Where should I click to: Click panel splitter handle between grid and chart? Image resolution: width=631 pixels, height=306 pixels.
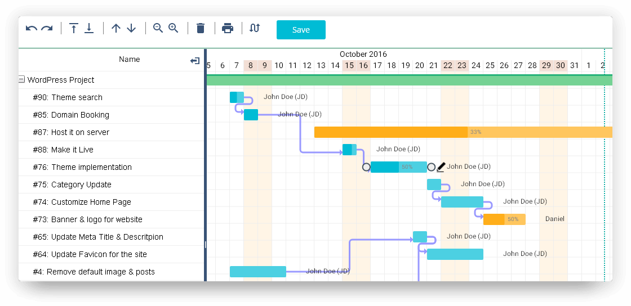pos(205,245)
